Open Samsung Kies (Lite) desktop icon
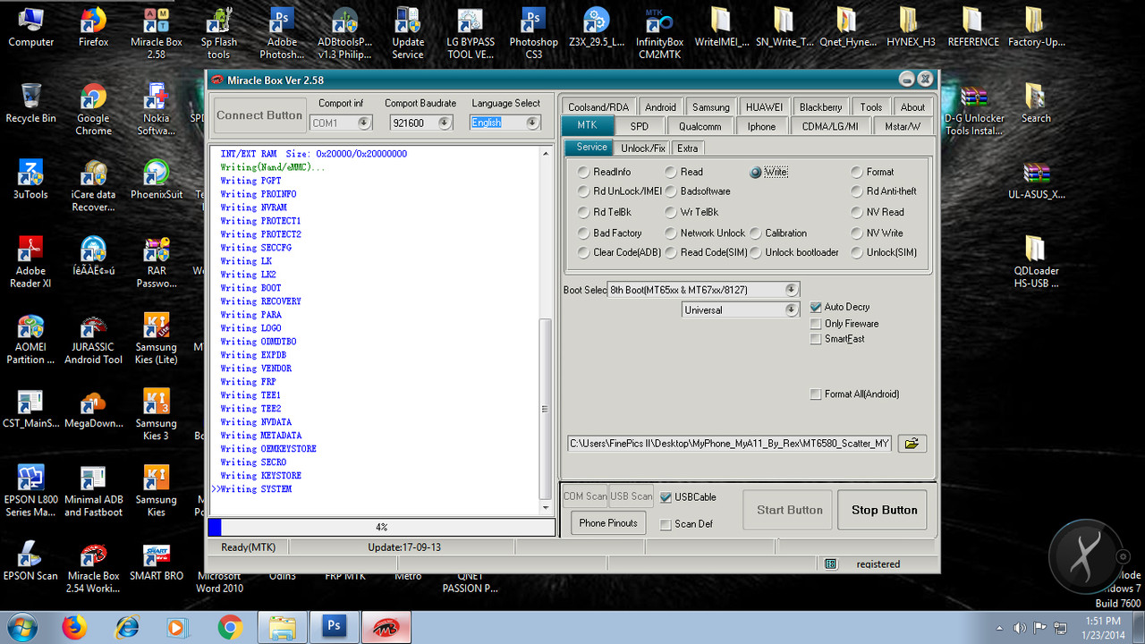Screen dimensions: 1145x644 click(x=157, y=338)
